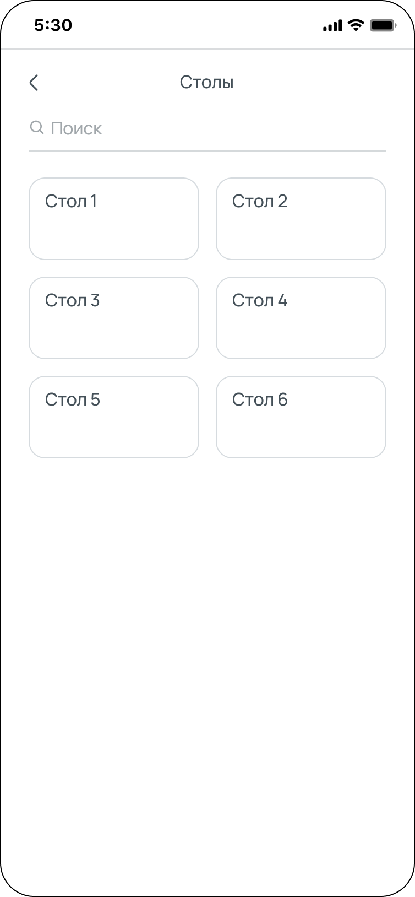This screenshot has width=415, height=897.
Task: Tap the "Стол 3" label text
Action: click(x=72, y=301)
